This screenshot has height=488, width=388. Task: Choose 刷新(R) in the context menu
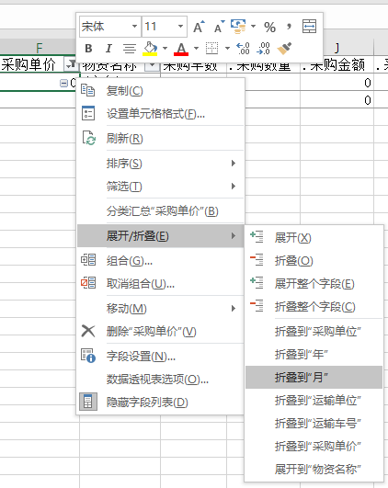[x=160, y=139]
